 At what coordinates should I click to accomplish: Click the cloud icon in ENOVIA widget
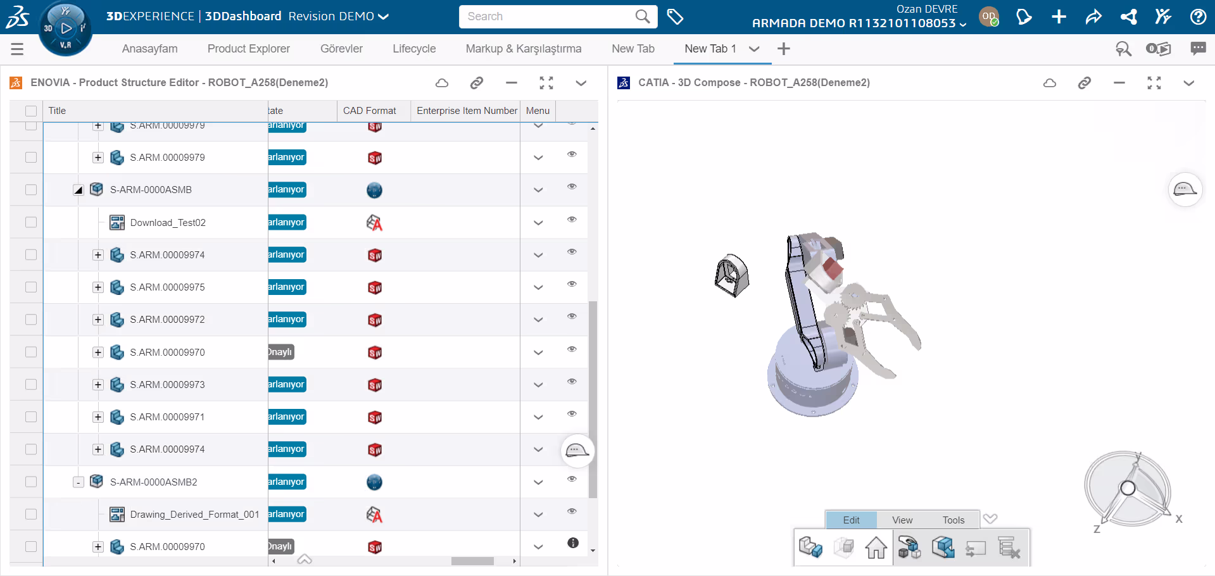[442, 83]
